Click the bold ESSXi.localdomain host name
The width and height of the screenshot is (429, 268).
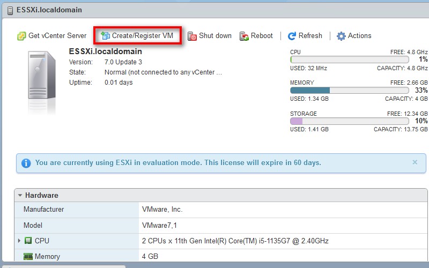105,51
